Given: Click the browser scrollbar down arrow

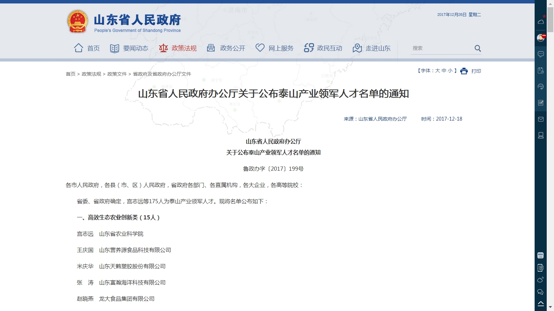Looking at the screenshot, I should point(550,307).
